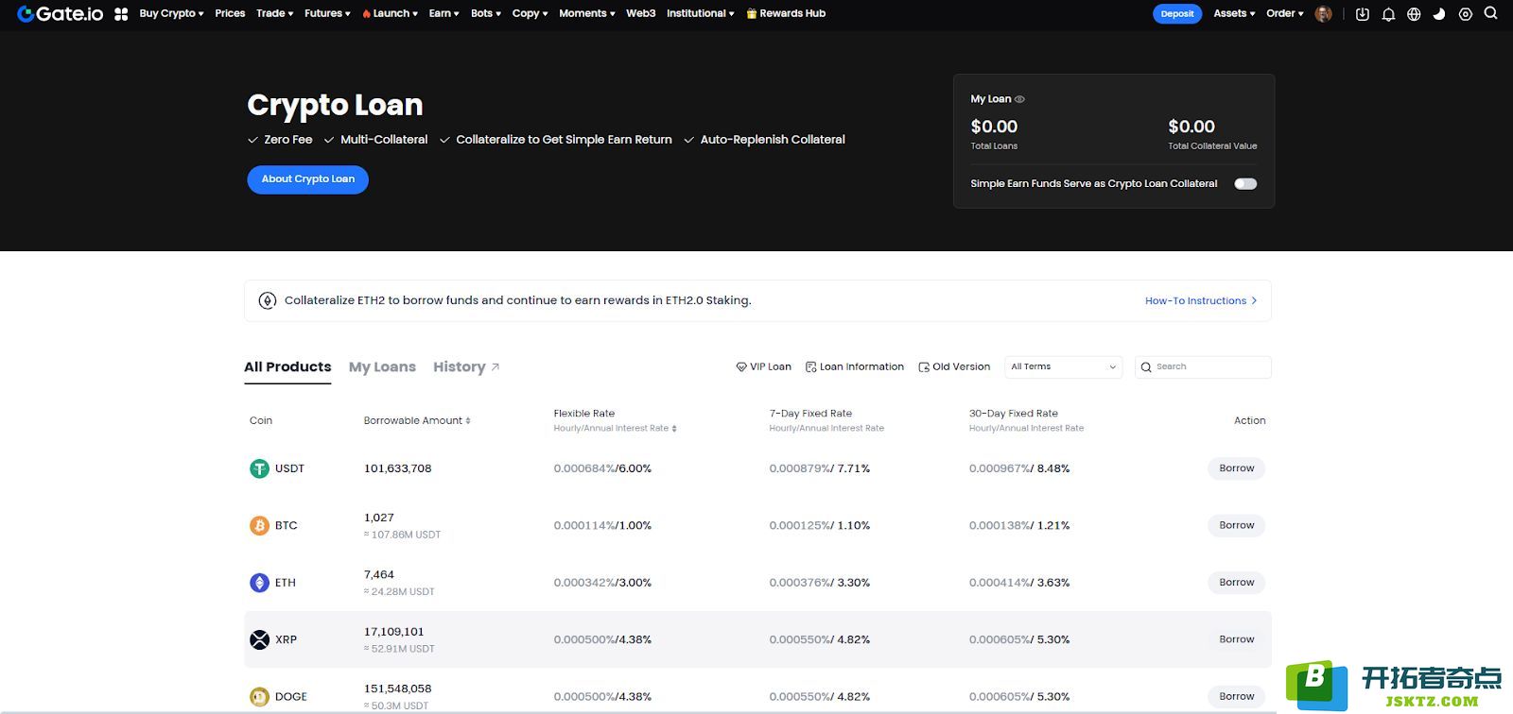Image resolution: width=1513 pixels, height=714 pixels.
Task: Click the ETH2 staking banner icon
Action: 268,300
